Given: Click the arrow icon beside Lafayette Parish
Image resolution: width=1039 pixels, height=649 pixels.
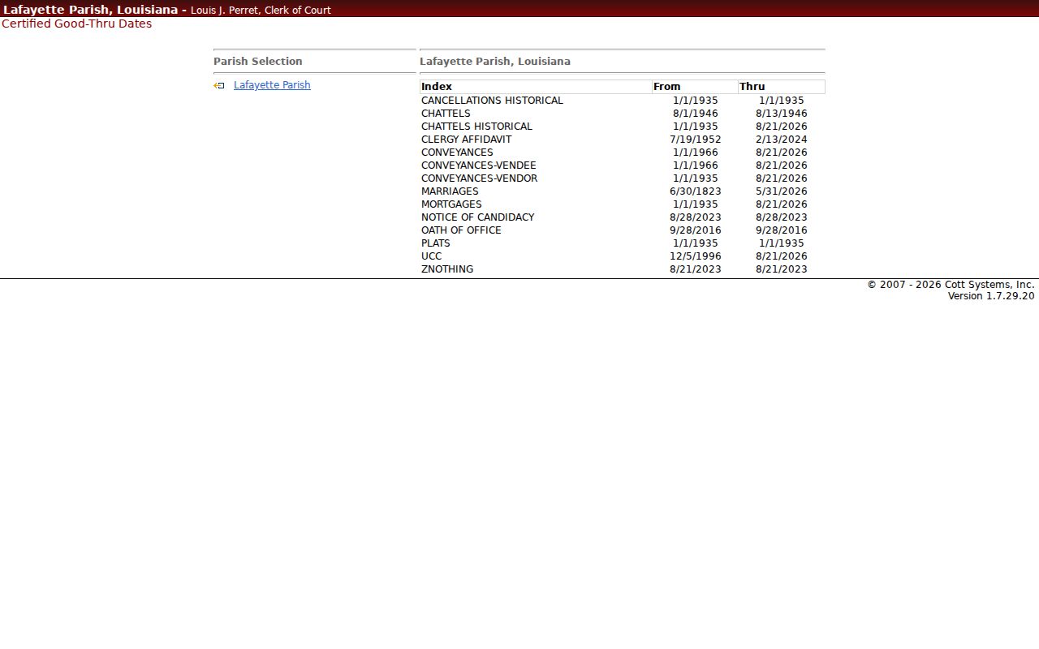Looking at the screenshot, I should click(x=219, y=85).
